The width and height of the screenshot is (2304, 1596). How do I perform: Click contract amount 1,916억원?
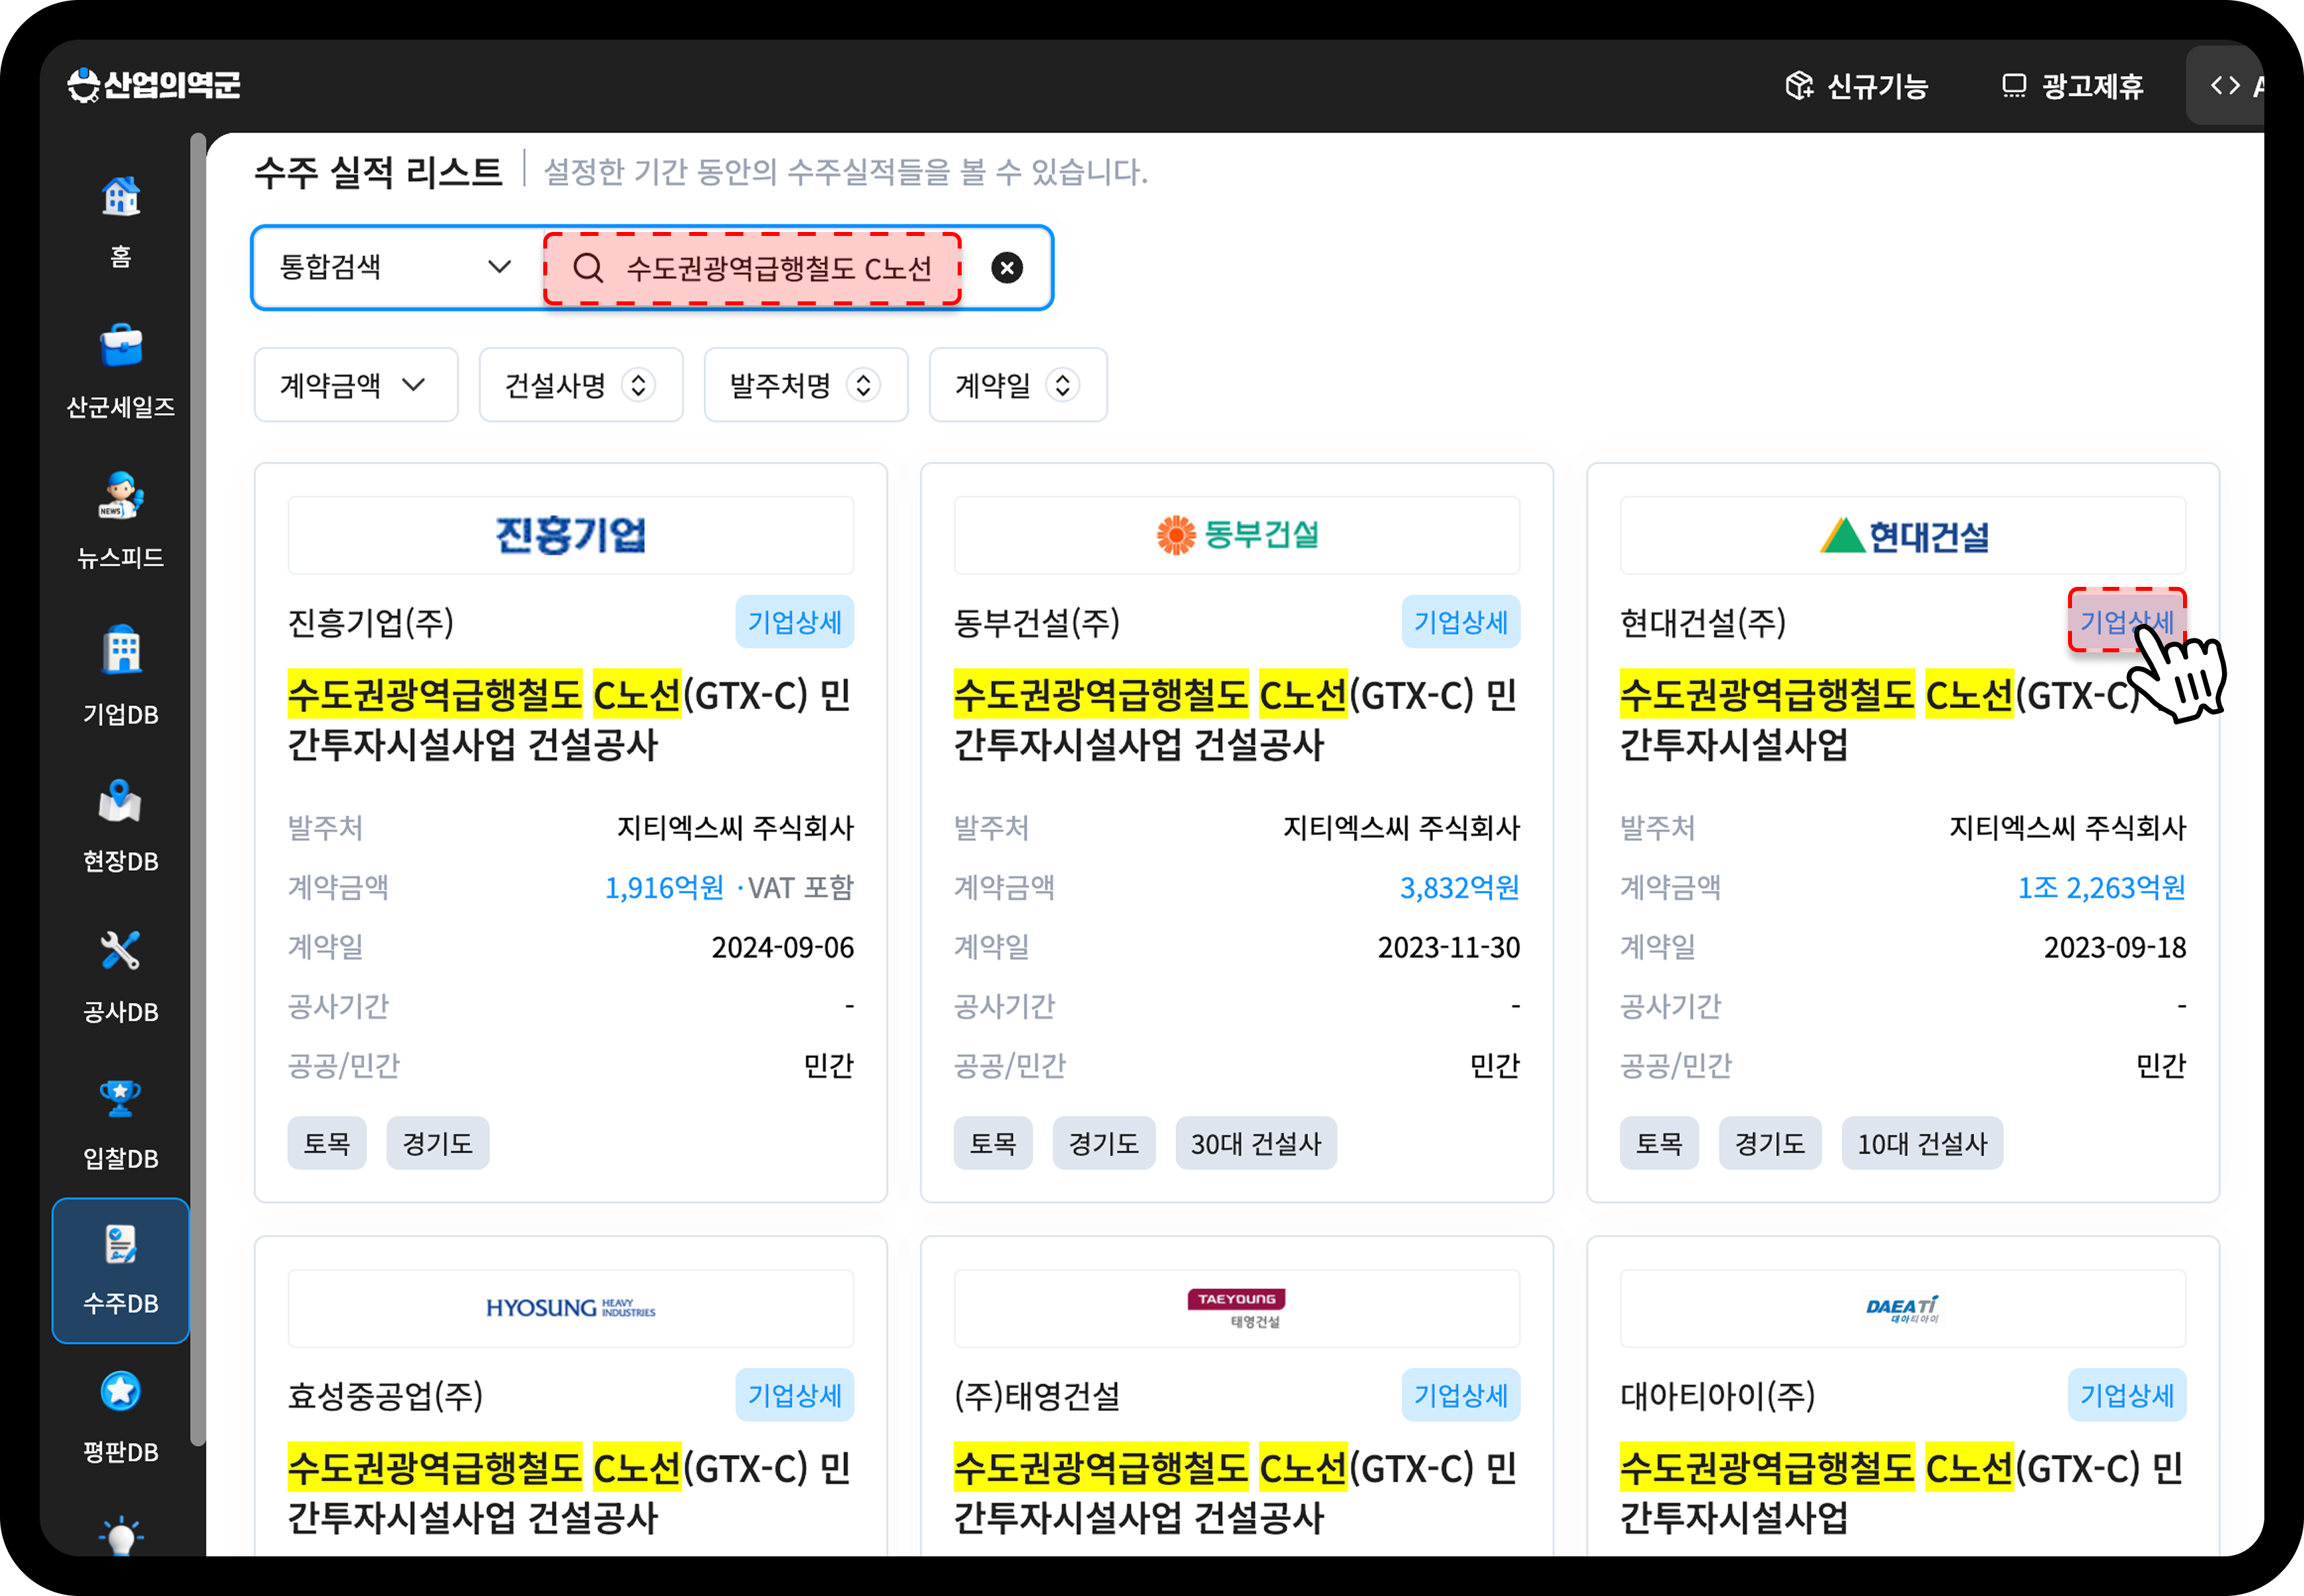664,887
